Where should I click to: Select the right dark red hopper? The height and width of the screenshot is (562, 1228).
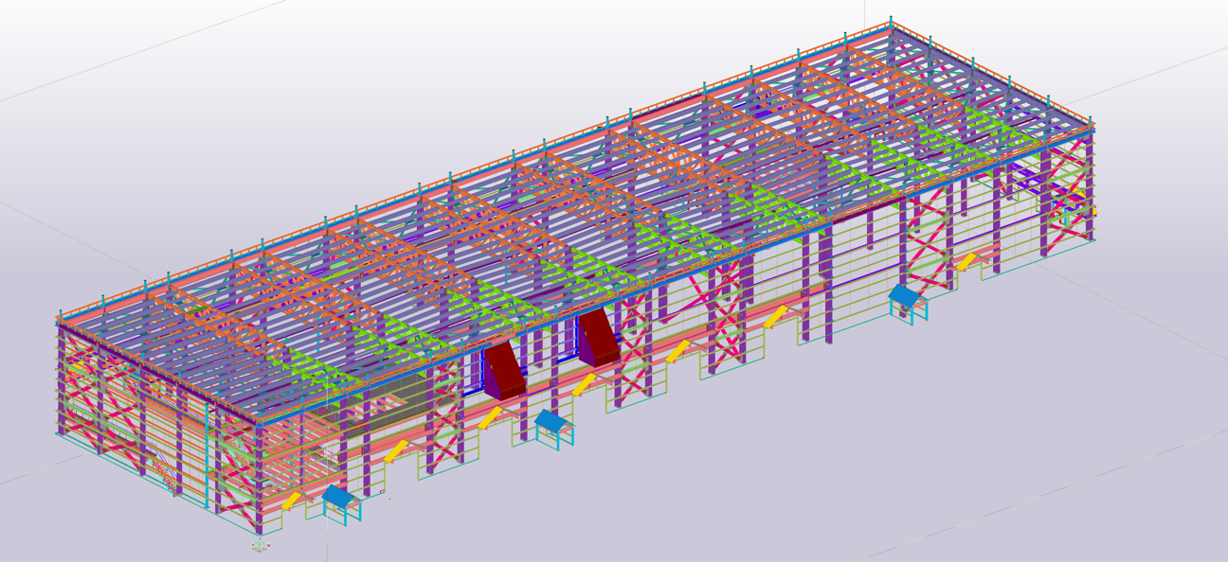click(599, 336)
